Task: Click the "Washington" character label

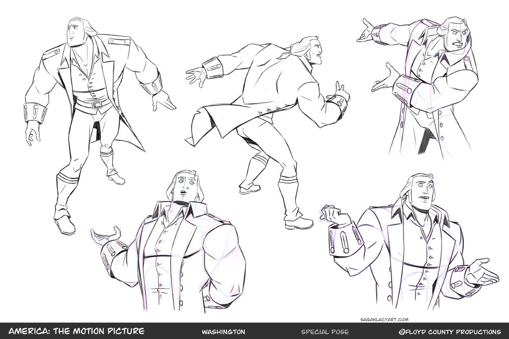Action: (x=223, y=332)
